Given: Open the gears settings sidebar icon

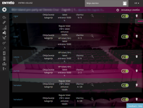Looking at the screenshot, I should (4, 43).
